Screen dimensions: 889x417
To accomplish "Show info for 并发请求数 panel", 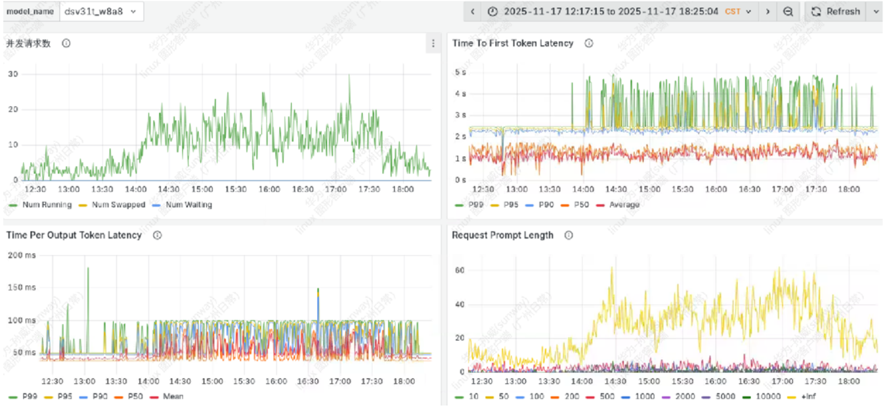I will (x=66, y=43).
